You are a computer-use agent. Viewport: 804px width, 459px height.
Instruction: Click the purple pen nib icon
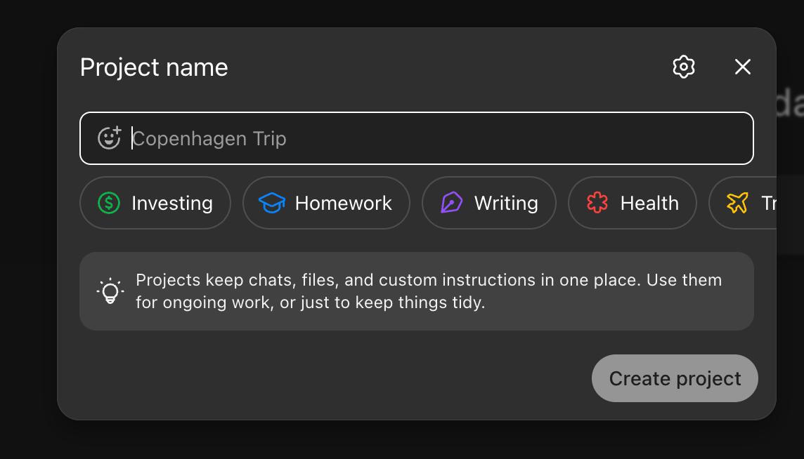pyautogui.click(x=451, y=203)
